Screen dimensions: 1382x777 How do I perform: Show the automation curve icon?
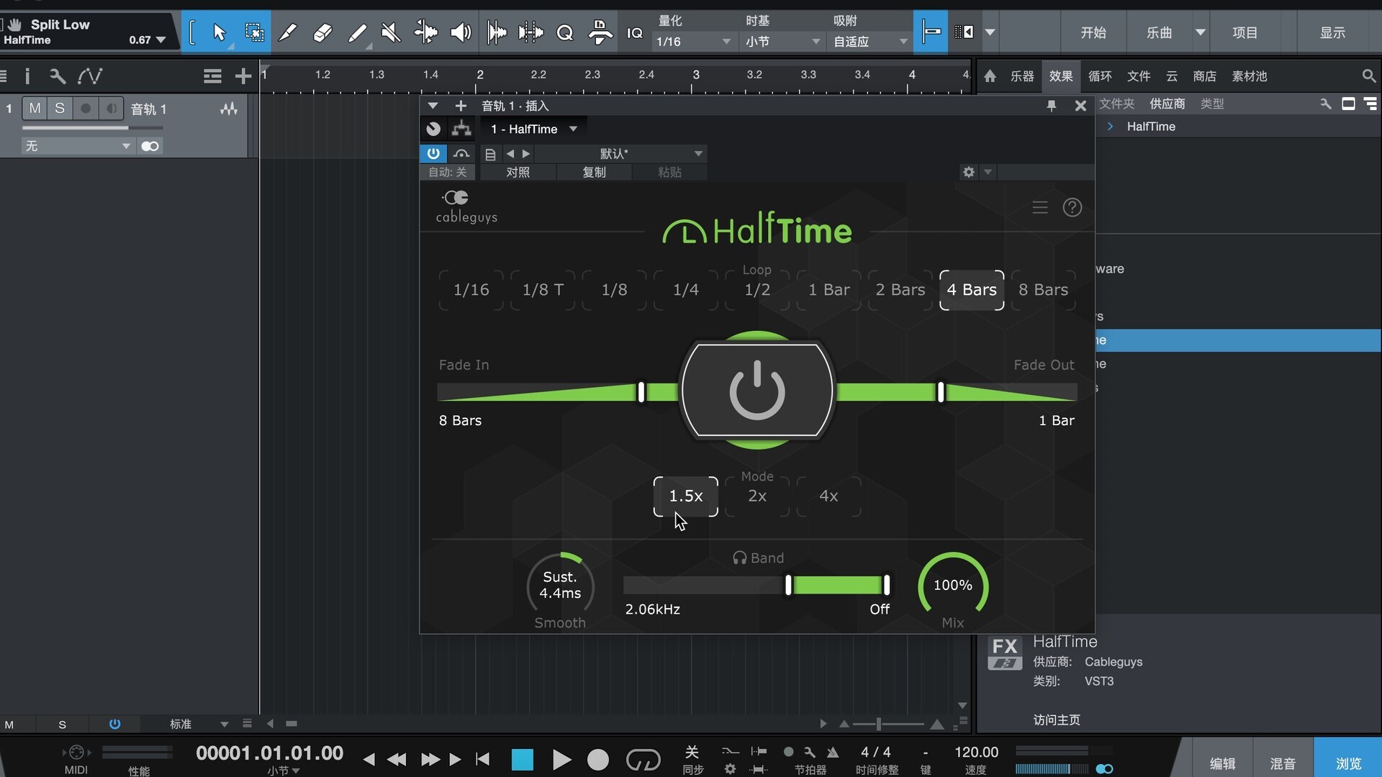pyautogui.click(x=90, y=76)
